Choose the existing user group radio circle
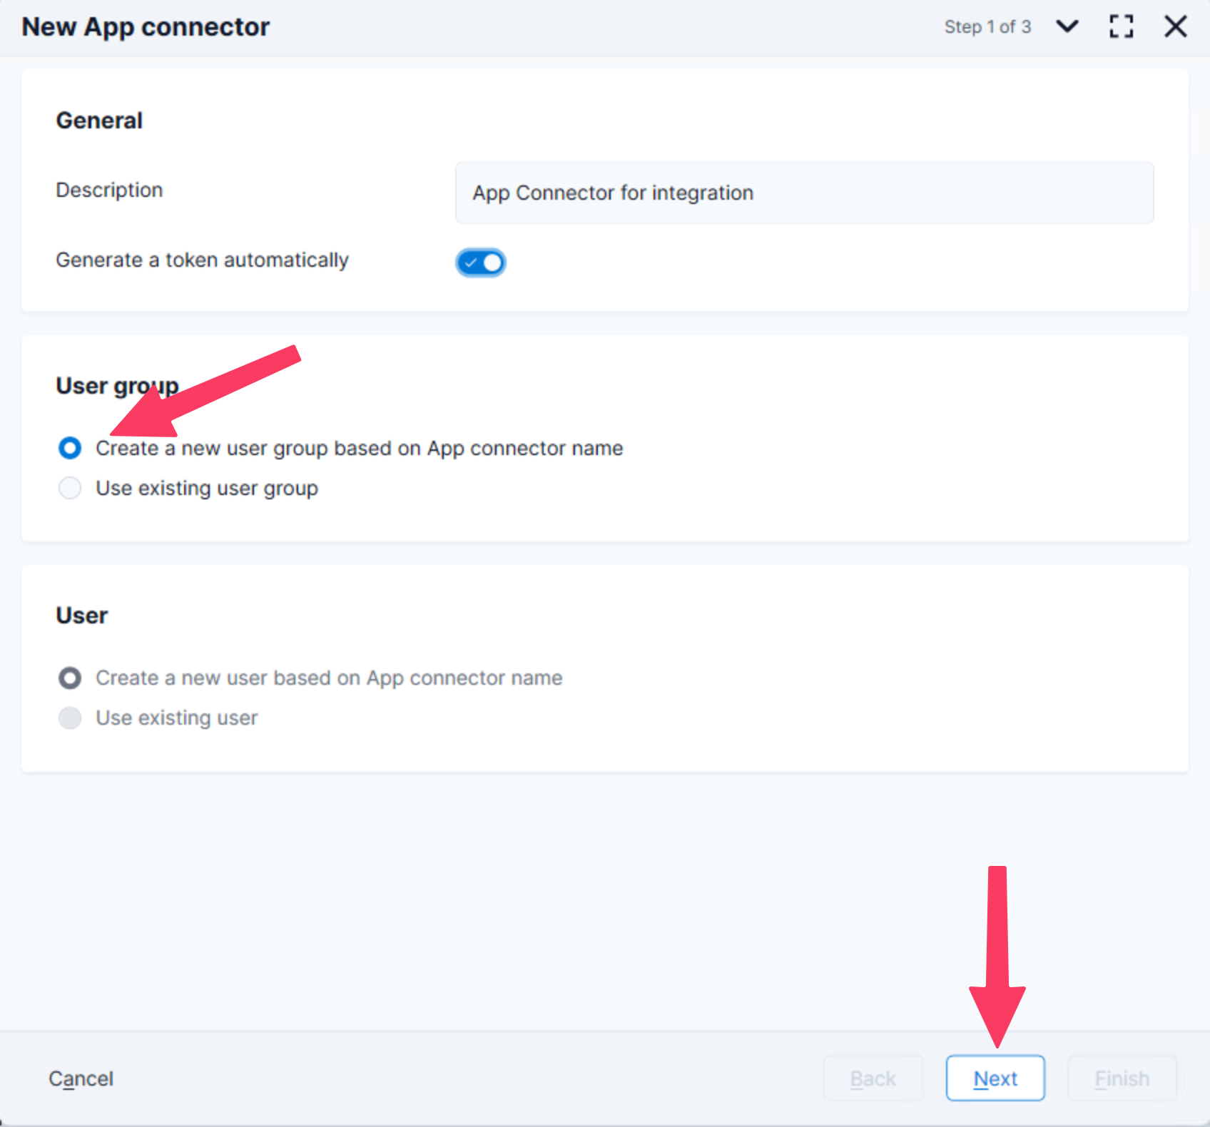The height and width of the screenshot is (1127, 1210). 70,488
